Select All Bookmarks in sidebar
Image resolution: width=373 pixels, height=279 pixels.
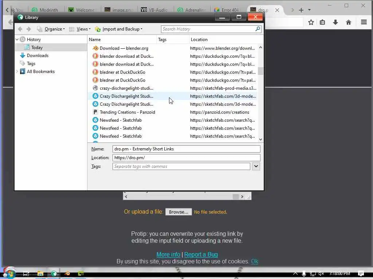coord(40,72)
